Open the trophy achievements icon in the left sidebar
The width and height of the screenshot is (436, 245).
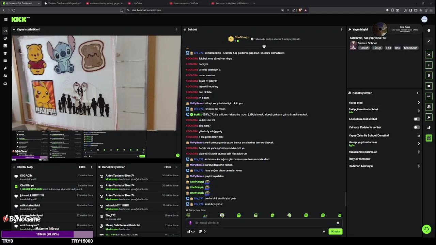(x=5, y=53)
